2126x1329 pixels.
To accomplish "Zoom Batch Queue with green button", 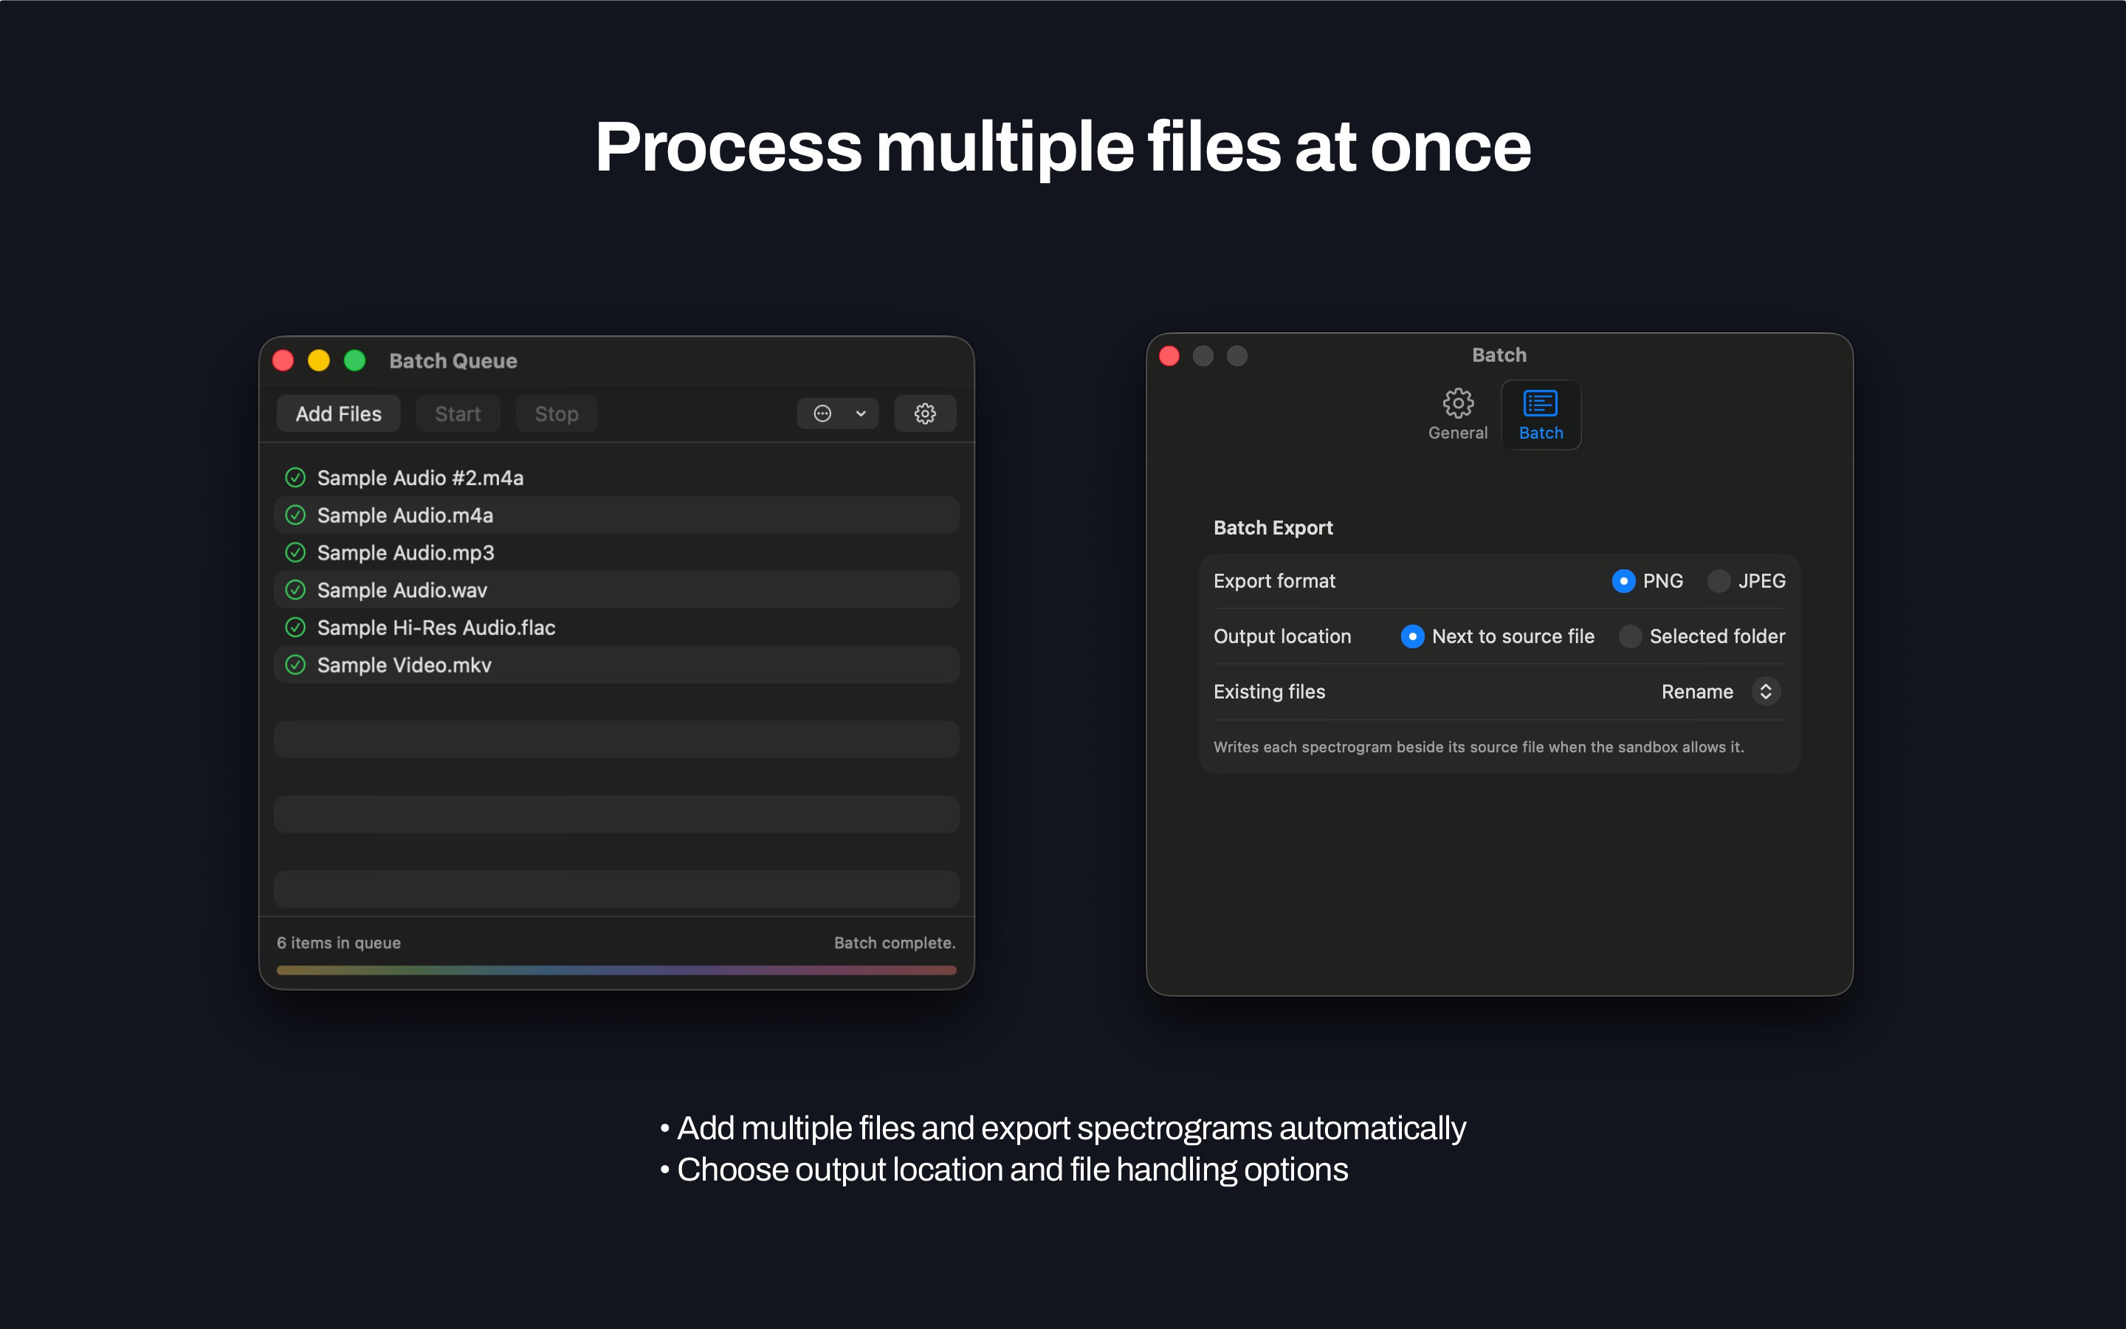I will 355,360.
